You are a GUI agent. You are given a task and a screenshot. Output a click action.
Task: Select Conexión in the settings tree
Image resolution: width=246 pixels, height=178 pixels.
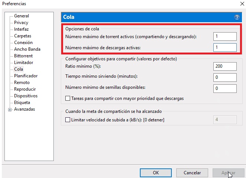click(23, 43)
